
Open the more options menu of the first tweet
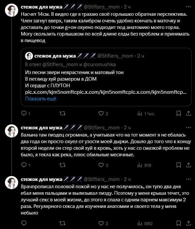tap(188, 7)
